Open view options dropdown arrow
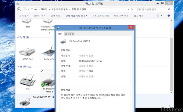 click(x=162, y=16)
